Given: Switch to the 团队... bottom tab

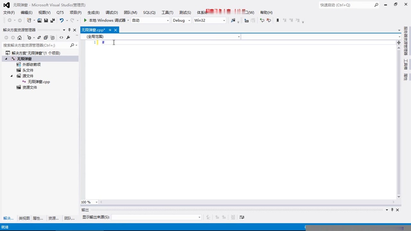Looking at the screenshot, I should pos(69,218).
